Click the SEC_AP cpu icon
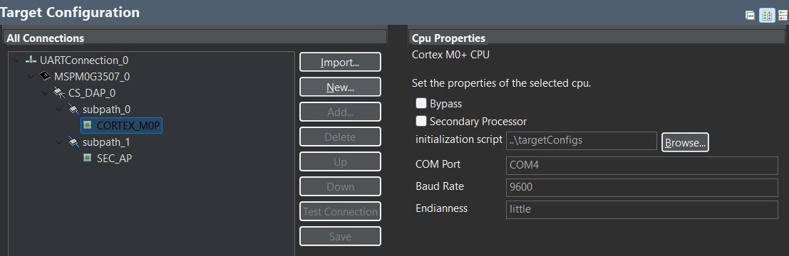This screenshot has width=789, height=256. pos(88,158)
